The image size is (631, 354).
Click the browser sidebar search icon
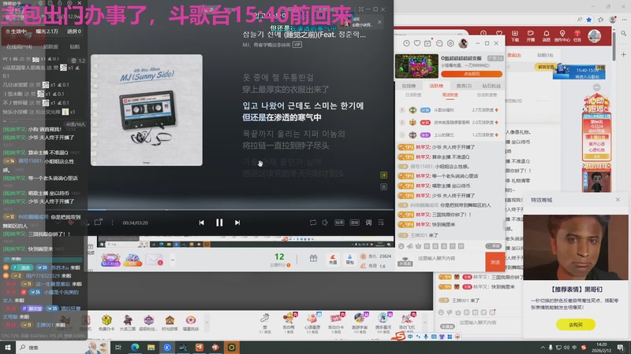pos(623,34)
